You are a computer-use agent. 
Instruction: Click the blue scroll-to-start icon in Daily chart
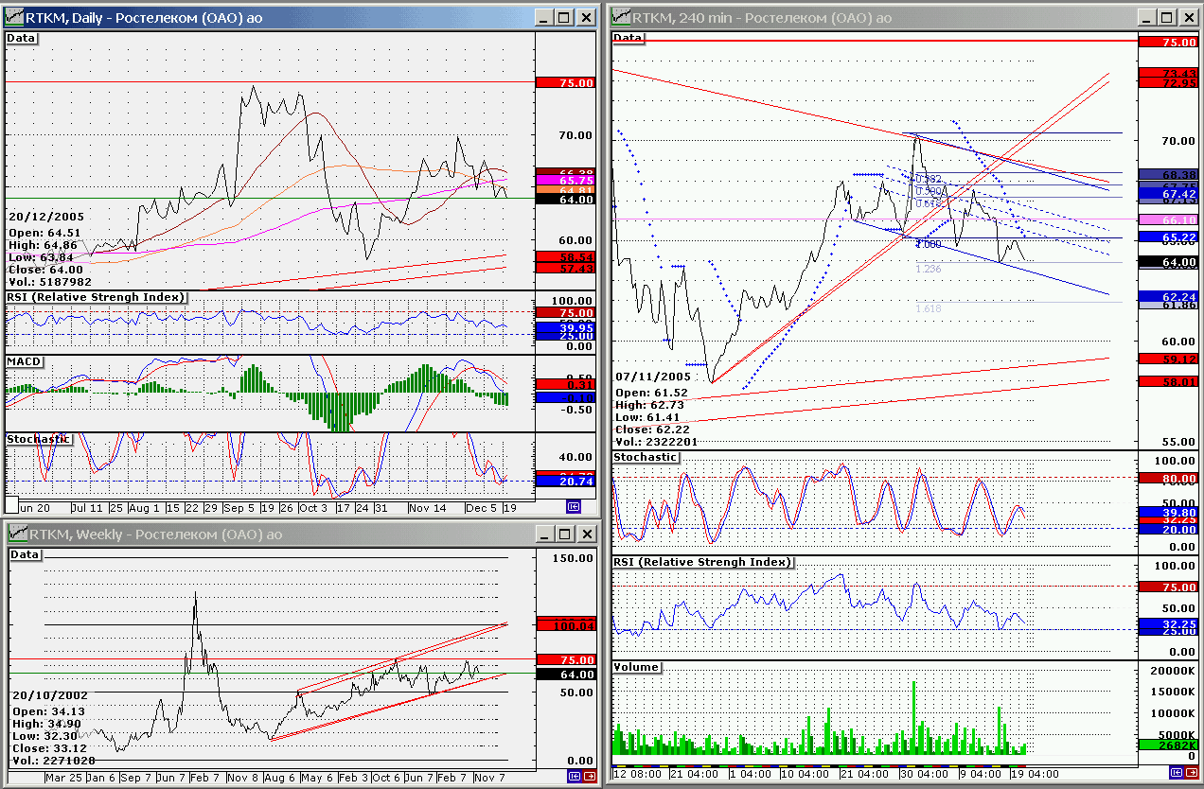coord(573,507)
